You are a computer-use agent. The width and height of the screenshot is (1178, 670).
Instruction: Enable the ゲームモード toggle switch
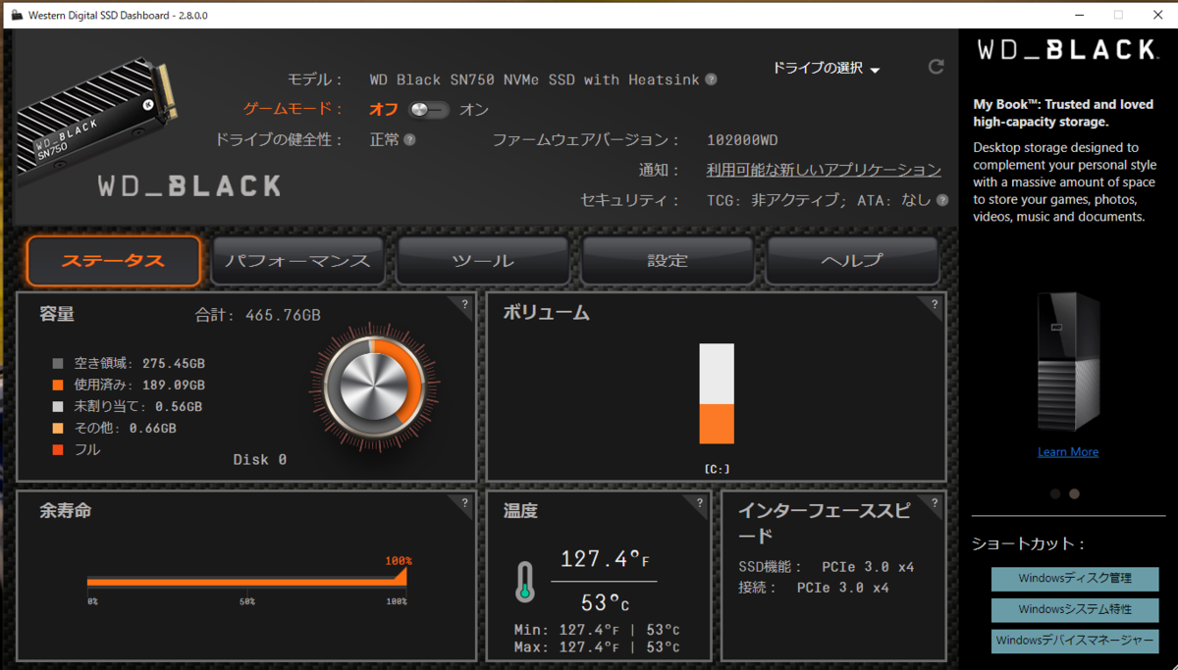430,110
